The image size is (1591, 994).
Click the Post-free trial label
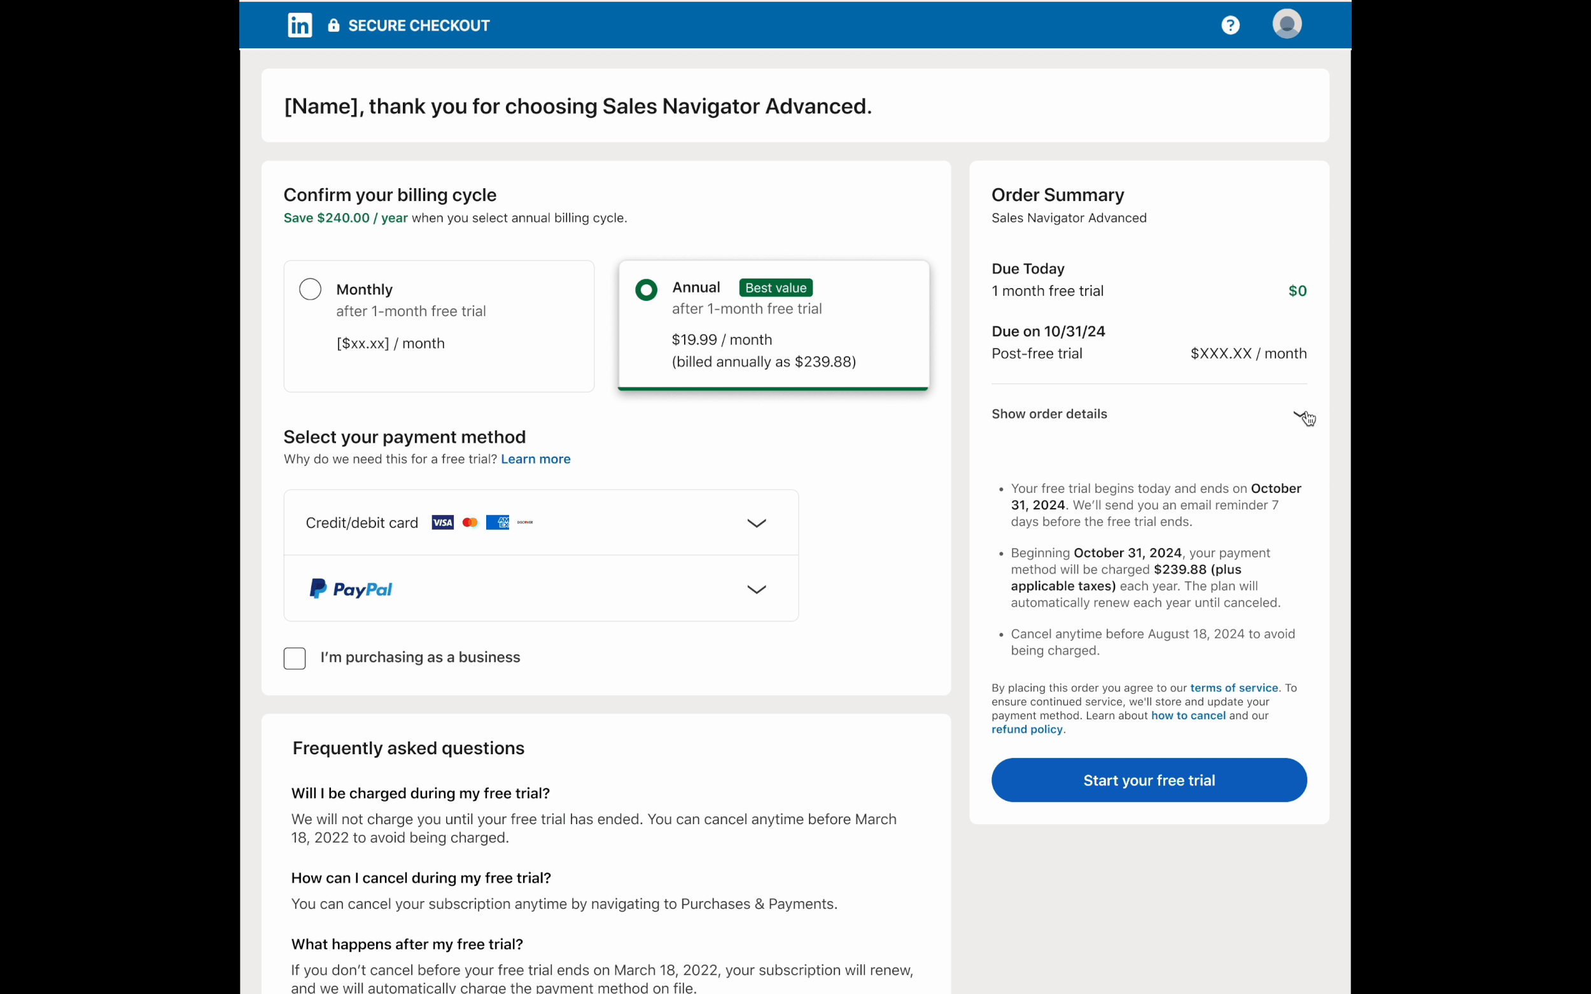tap(1037, 353)
